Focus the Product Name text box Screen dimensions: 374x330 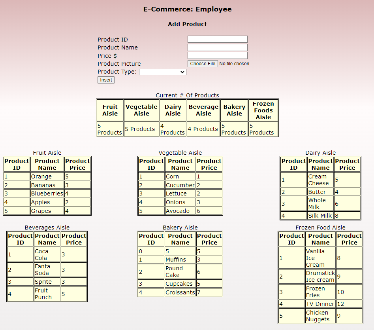pyautogui.click(x=217, y=47)
